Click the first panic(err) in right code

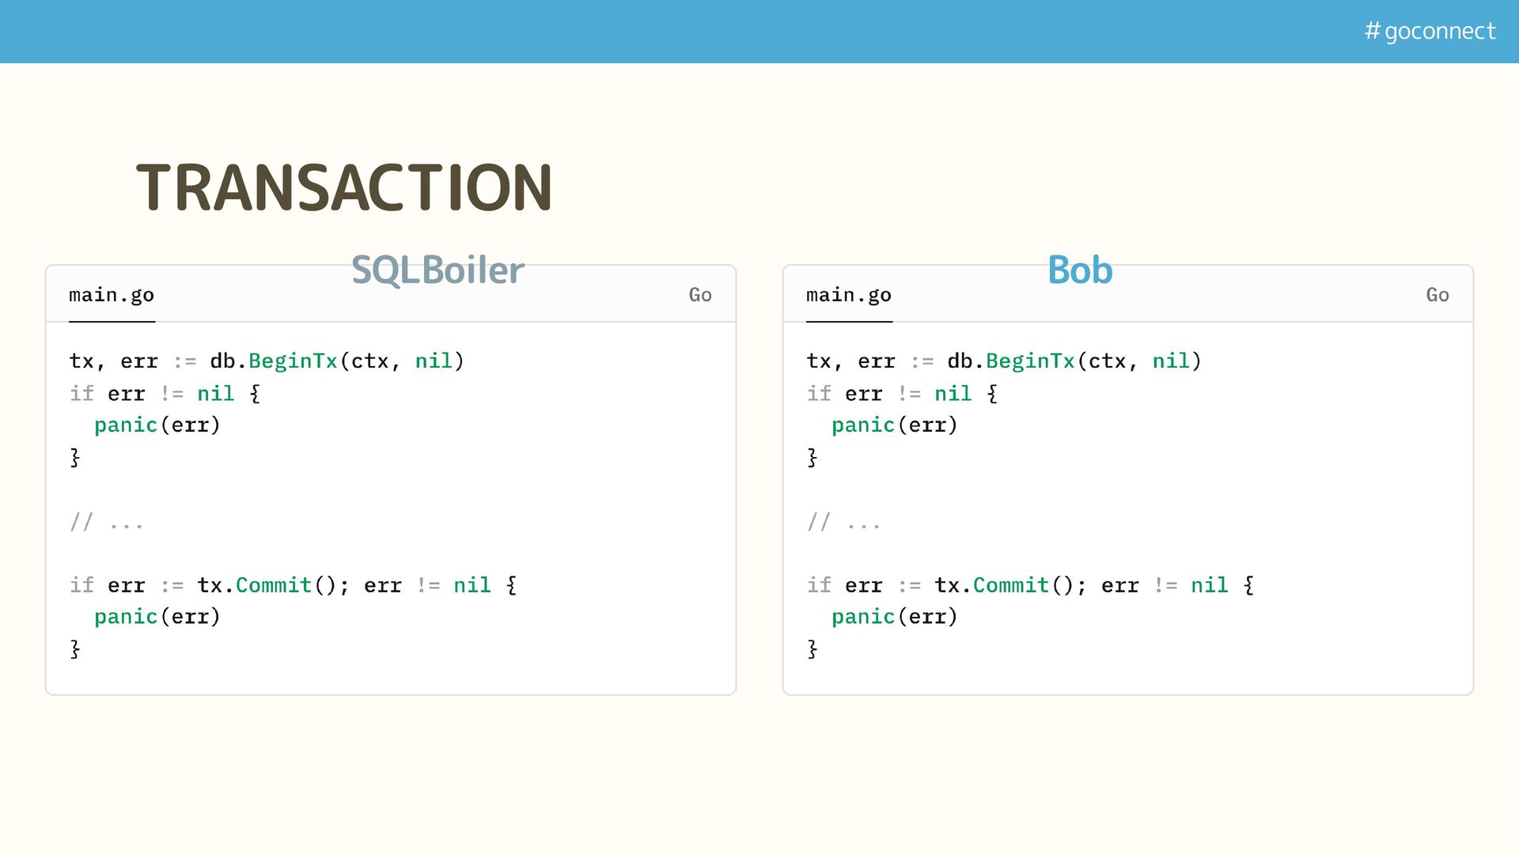click(x=895, y=425)
